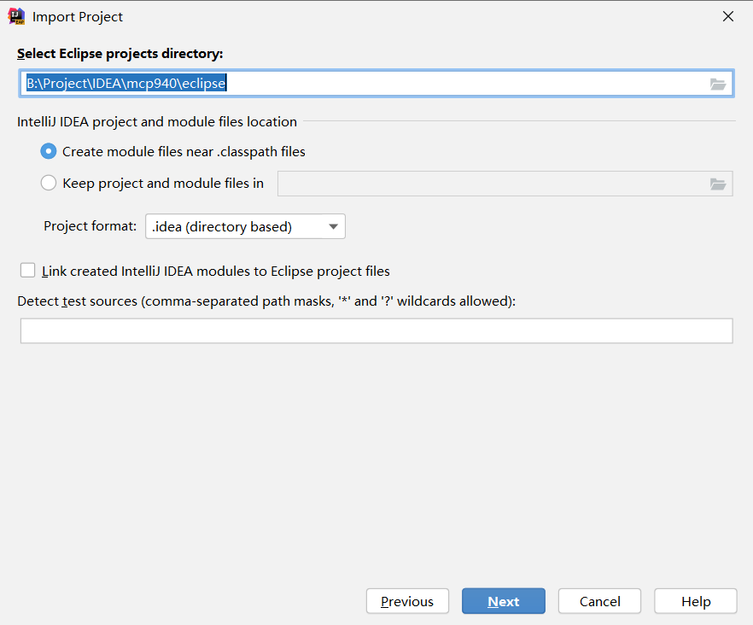The width and height of the screenshot is (753, 625).
Task: Click the Import Project title bar text
Action: tap(78, 16)
